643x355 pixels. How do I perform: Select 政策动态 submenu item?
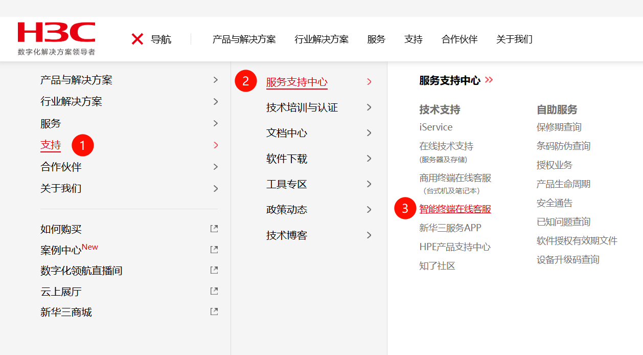[287, 210]
